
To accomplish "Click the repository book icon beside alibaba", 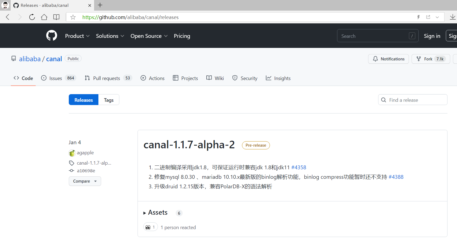I will coord(14,59).
